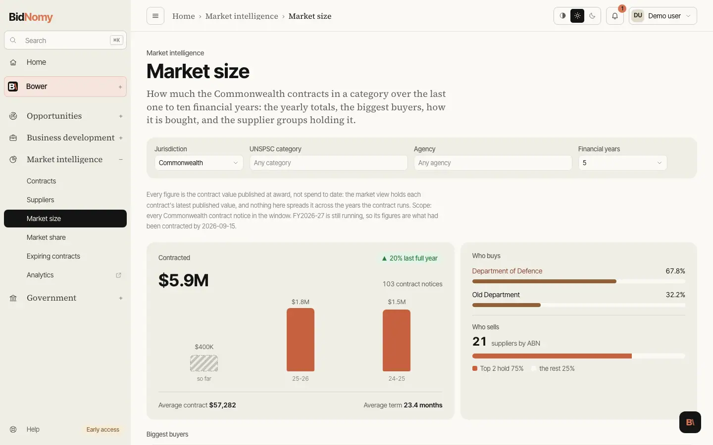Click the Market intelligence pie chart icon

tap(13, 160)
